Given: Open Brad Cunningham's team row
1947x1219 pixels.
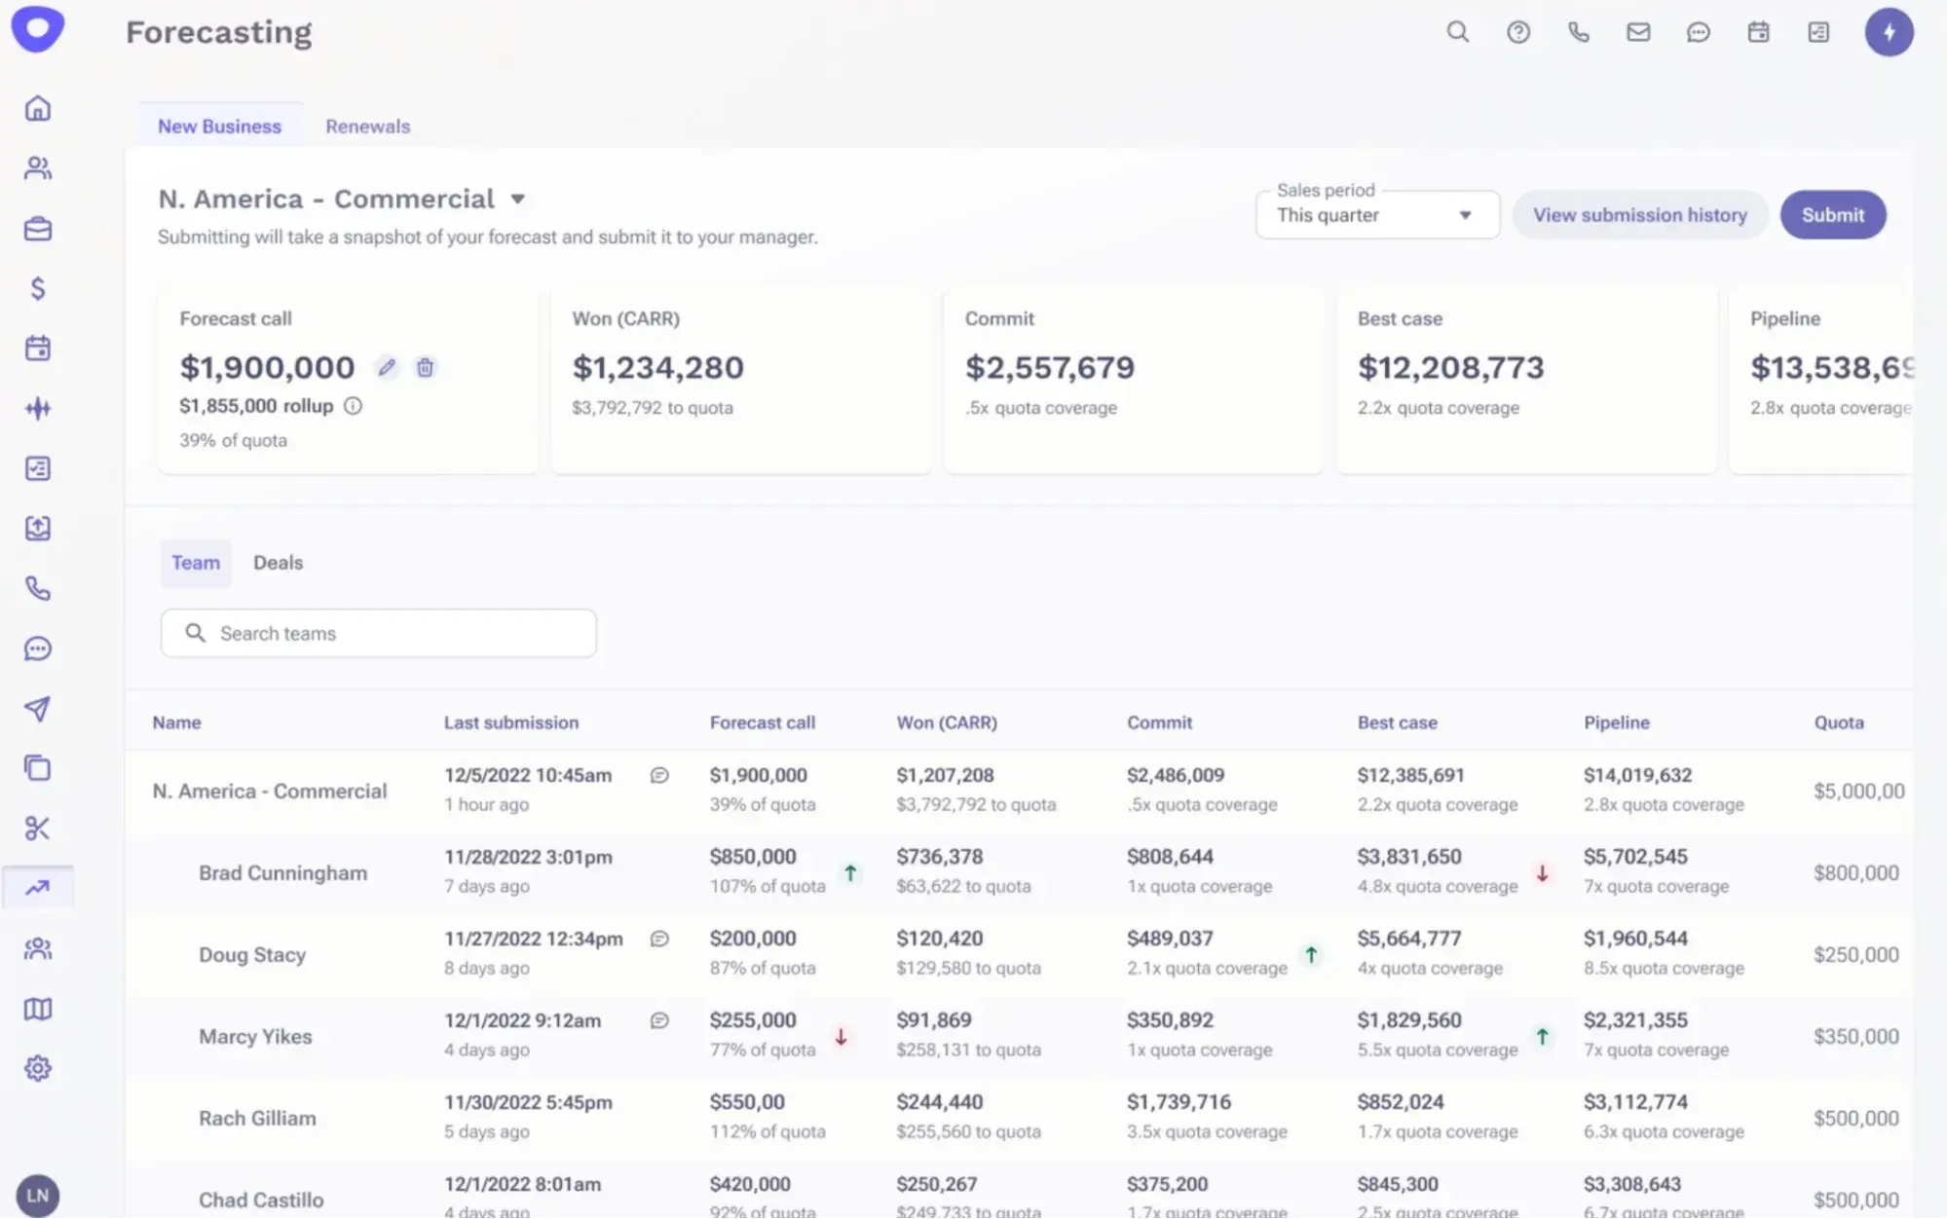Looking at the screenshot, I should [282, 872].
